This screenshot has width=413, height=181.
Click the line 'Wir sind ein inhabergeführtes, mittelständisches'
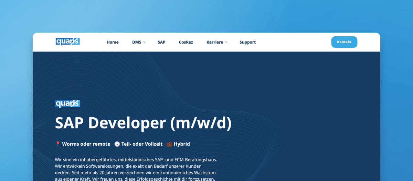coord(136,160)
